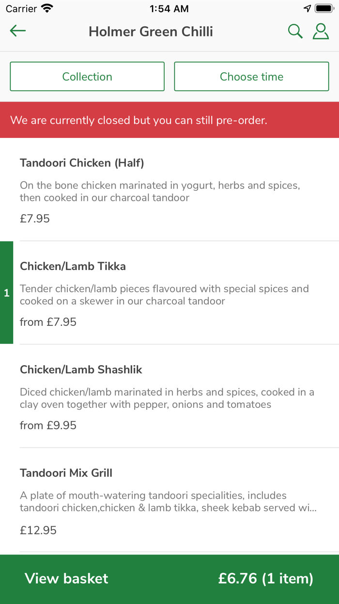Tap the £12.95 Mix Grill price
Screen dimensions: 339x604
pos(38,530)
